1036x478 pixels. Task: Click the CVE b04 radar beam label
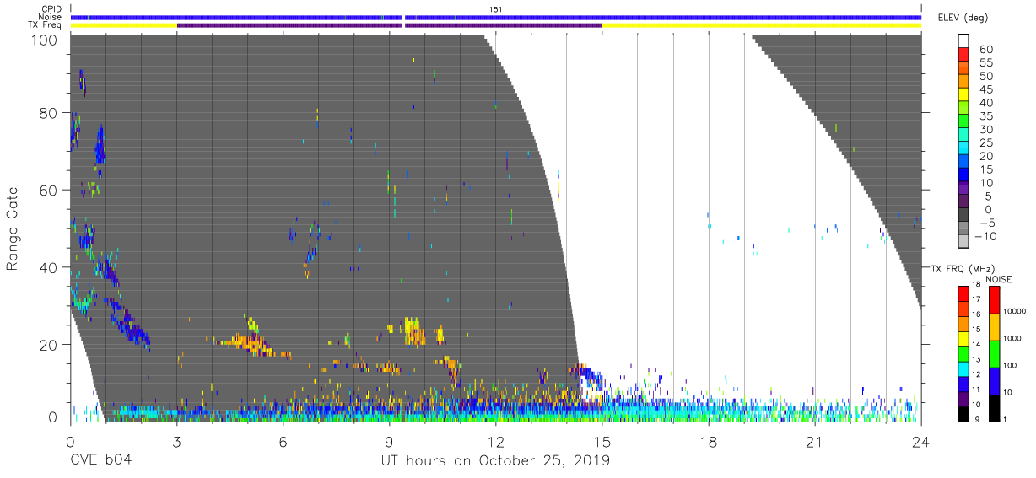100,461
